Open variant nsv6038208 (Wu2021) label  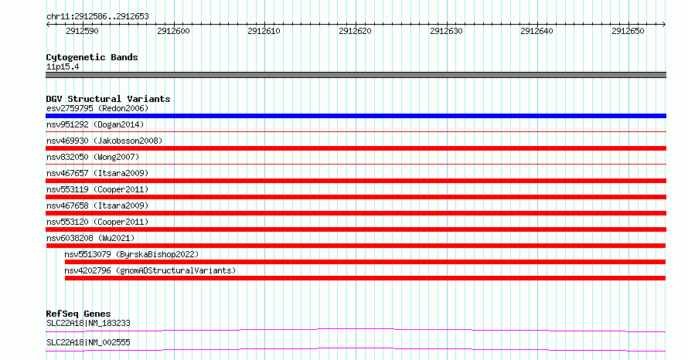90,238
